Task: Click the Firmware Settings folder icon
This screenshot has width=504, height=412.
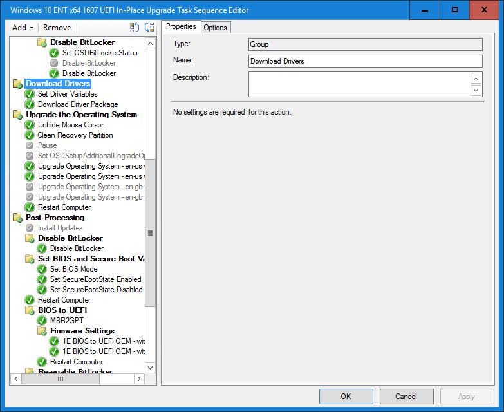Action: tap(42, 331)
